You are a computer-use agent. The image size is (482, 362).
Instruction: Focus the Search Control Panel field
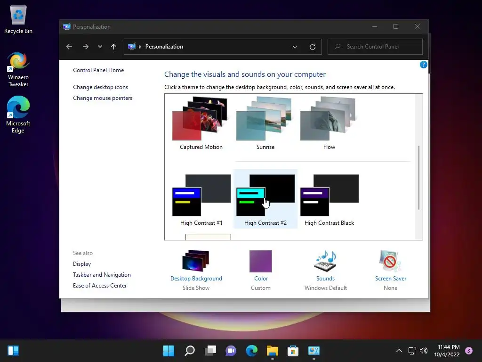click(375, 47)
